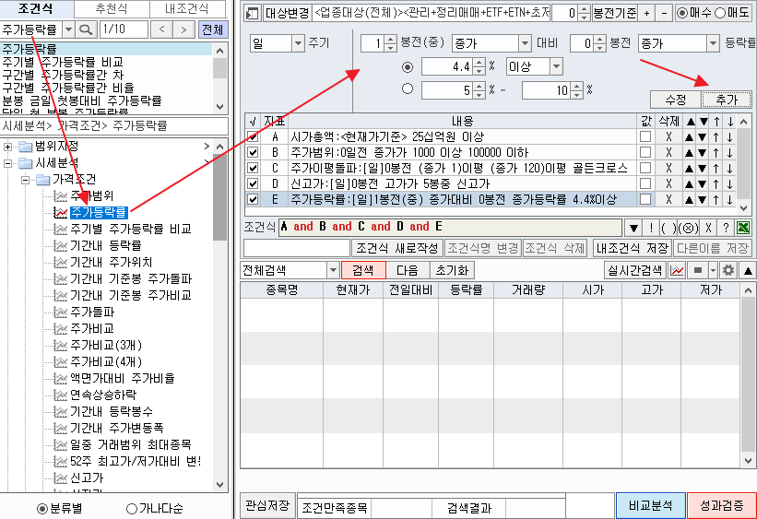Switch to the 내조건식 tab
757x519 pixels.
pos(187,8)
